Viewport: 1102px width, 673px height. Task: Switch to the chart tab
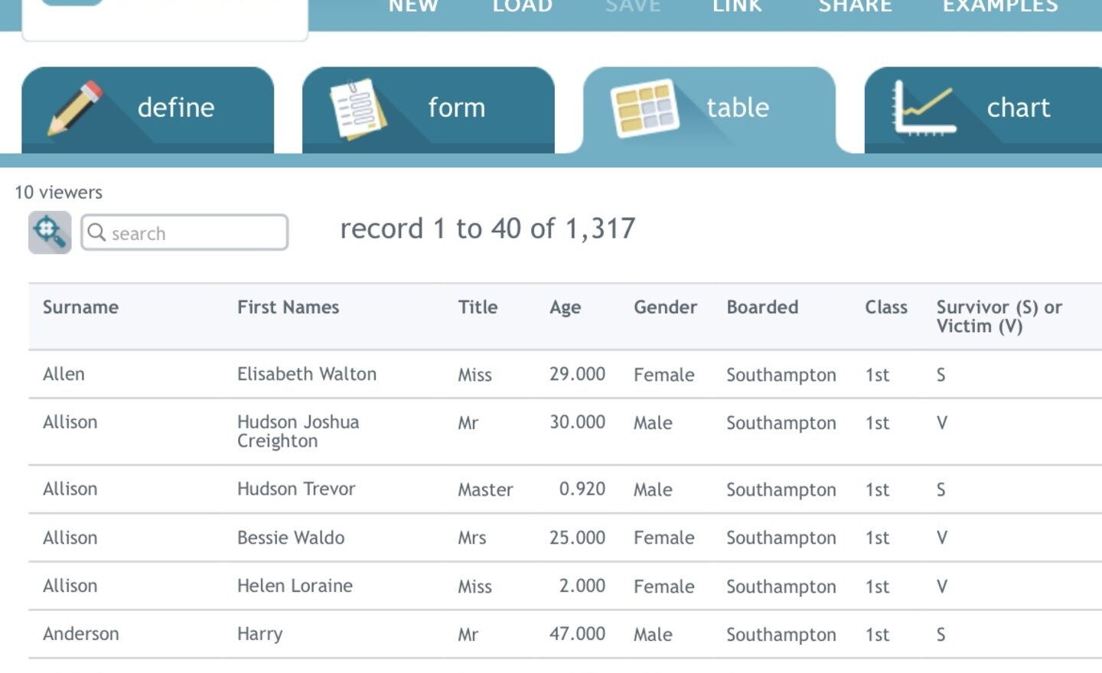point(1017,108)
